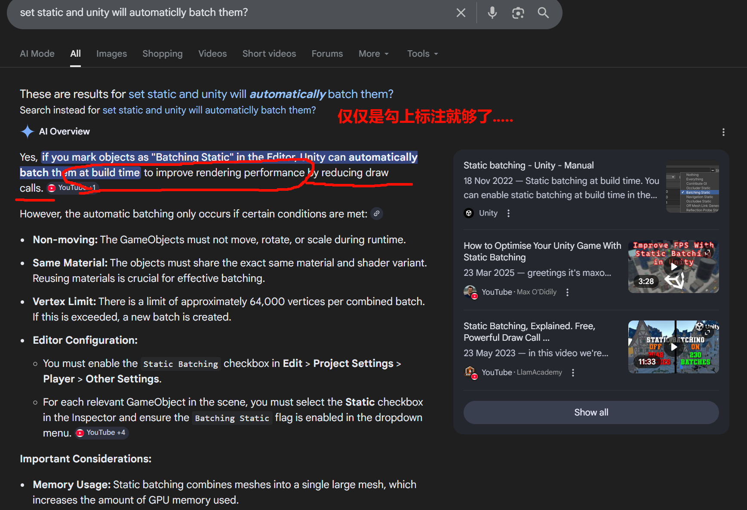This screenshot has width=747, height=510.
Task: Clear the search query with X icon
Action: point(461,13)
